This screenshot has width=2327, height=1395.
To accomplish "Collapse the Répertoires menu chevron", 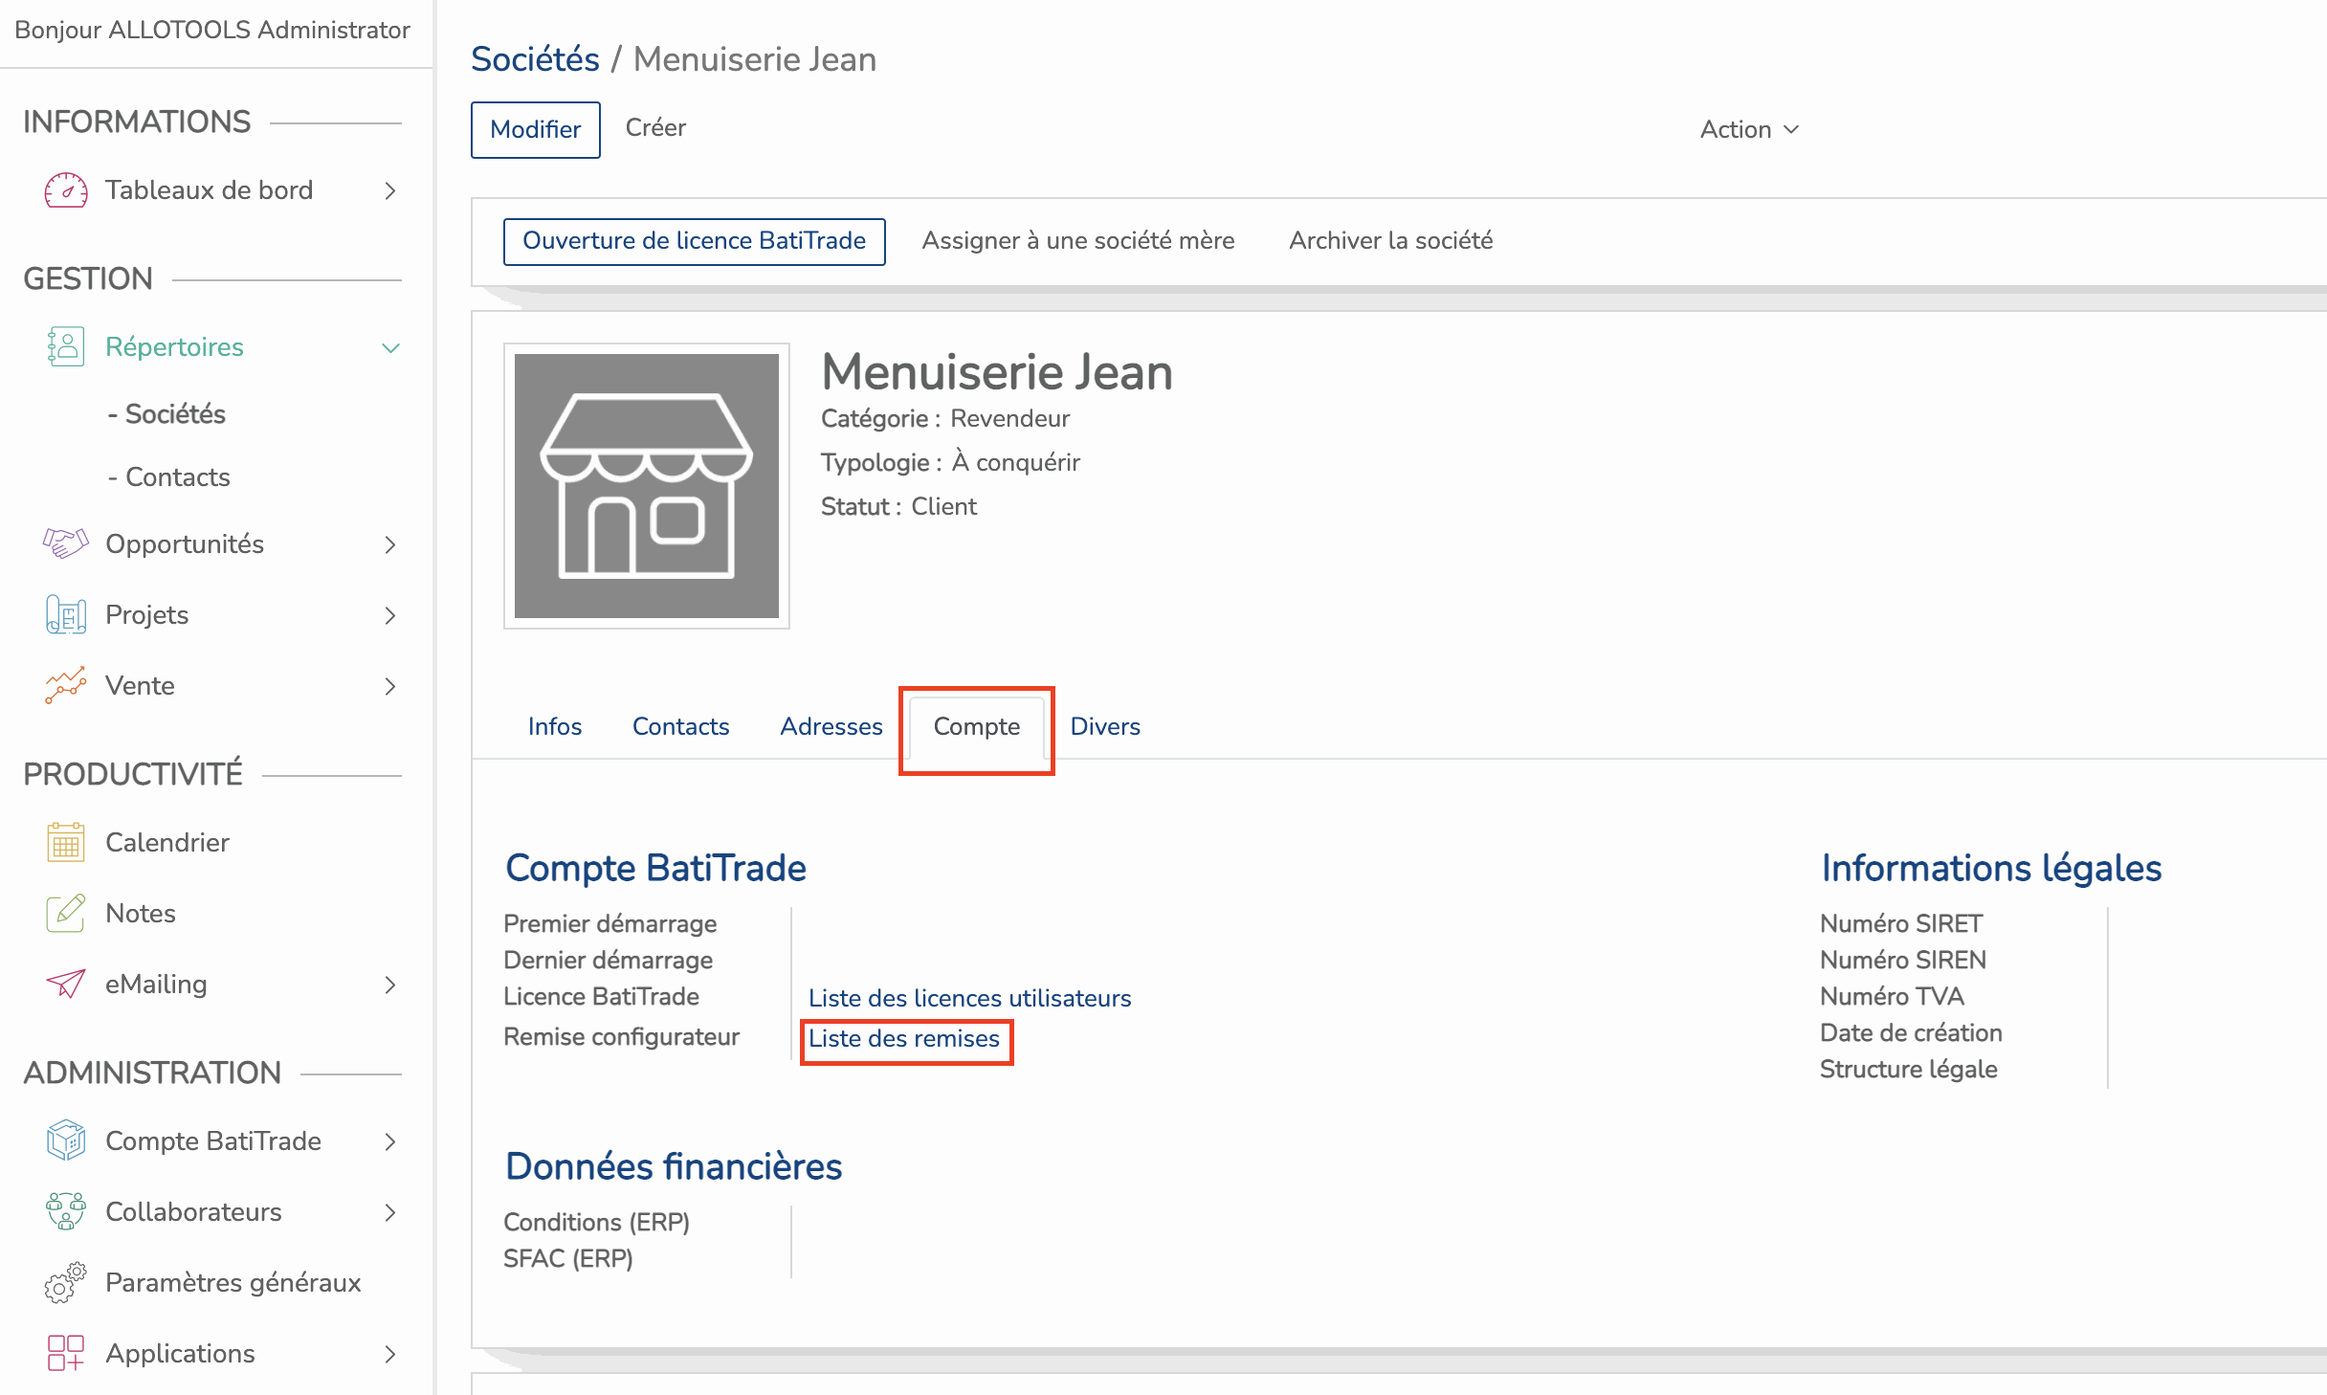I will [x=390, y=348].
